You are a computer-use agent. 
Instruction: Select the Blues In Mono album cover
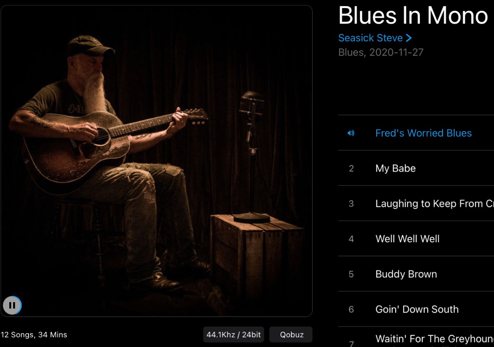click(x=156, y=161)
